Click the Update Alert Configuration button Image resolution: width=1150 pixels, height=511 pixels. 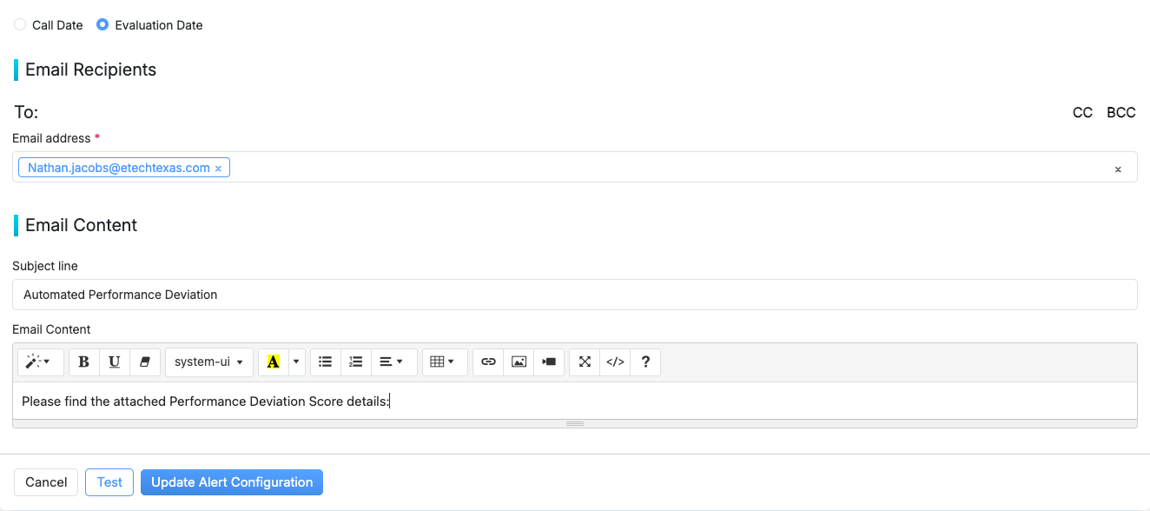click(x=232, y=482)
